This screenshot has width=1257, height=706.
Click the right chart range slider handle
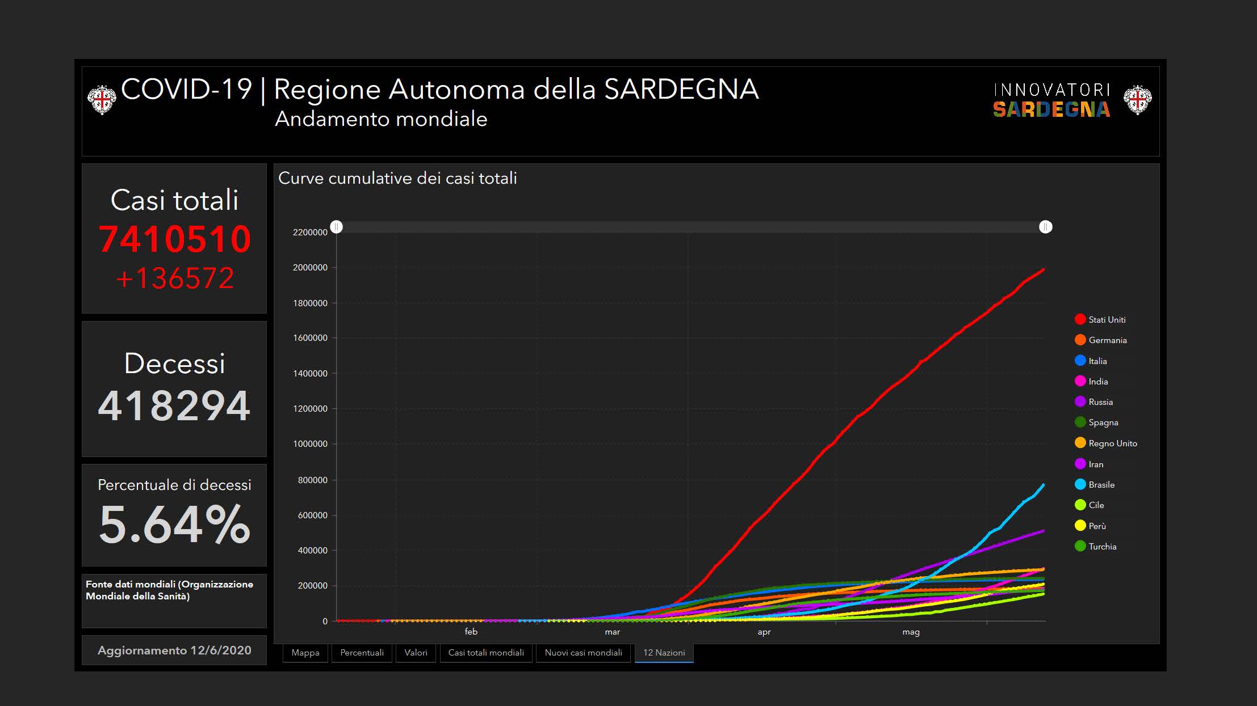pyautogui.click(x=1045, y=227)
